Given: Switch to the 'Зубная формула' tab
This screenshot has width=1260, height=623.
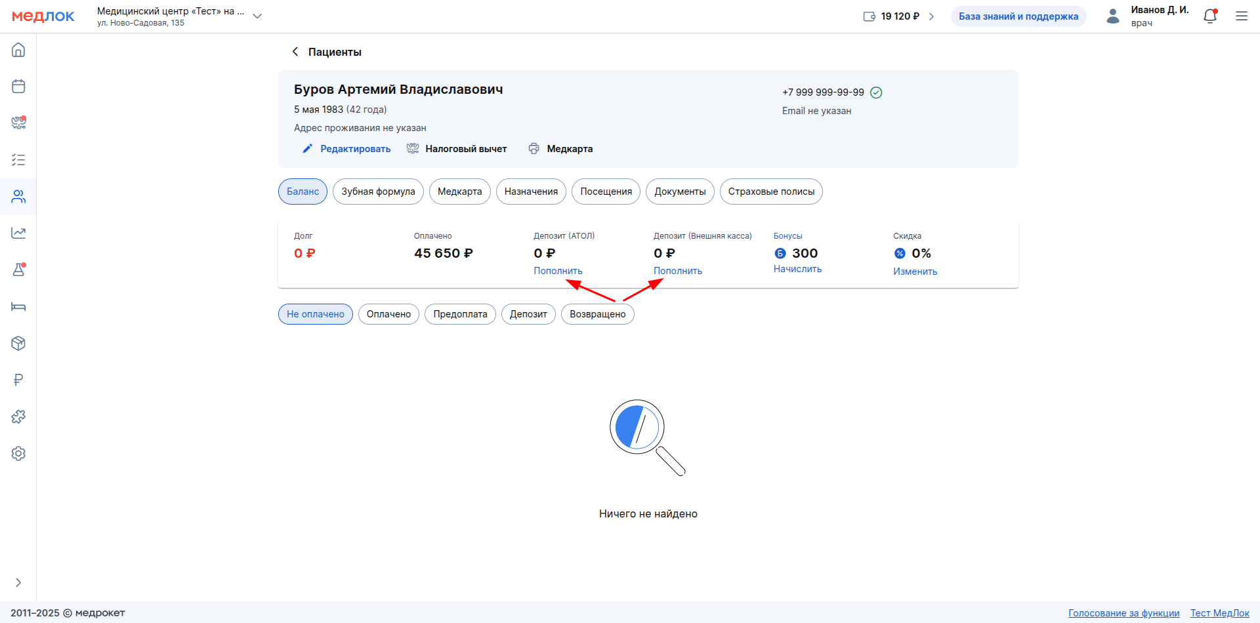Looking at the screenshot, I should [x=378, y=191].
